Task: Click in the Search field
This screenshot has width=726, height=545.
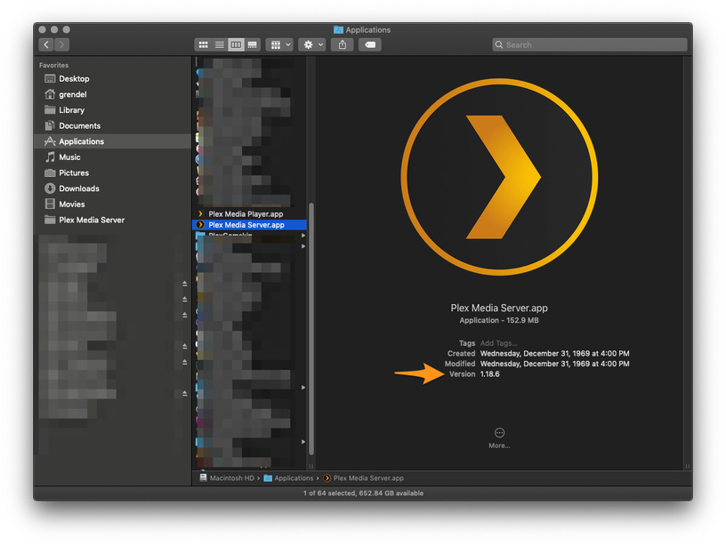Action: pyautogui.click(x=590, y=44)
